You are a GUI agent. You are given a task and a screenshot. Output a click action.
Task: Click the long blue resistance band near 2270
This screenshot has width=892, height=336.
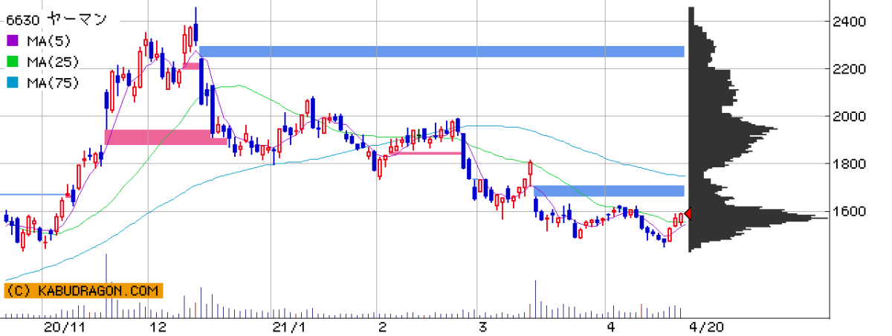(x=442, y=51)
